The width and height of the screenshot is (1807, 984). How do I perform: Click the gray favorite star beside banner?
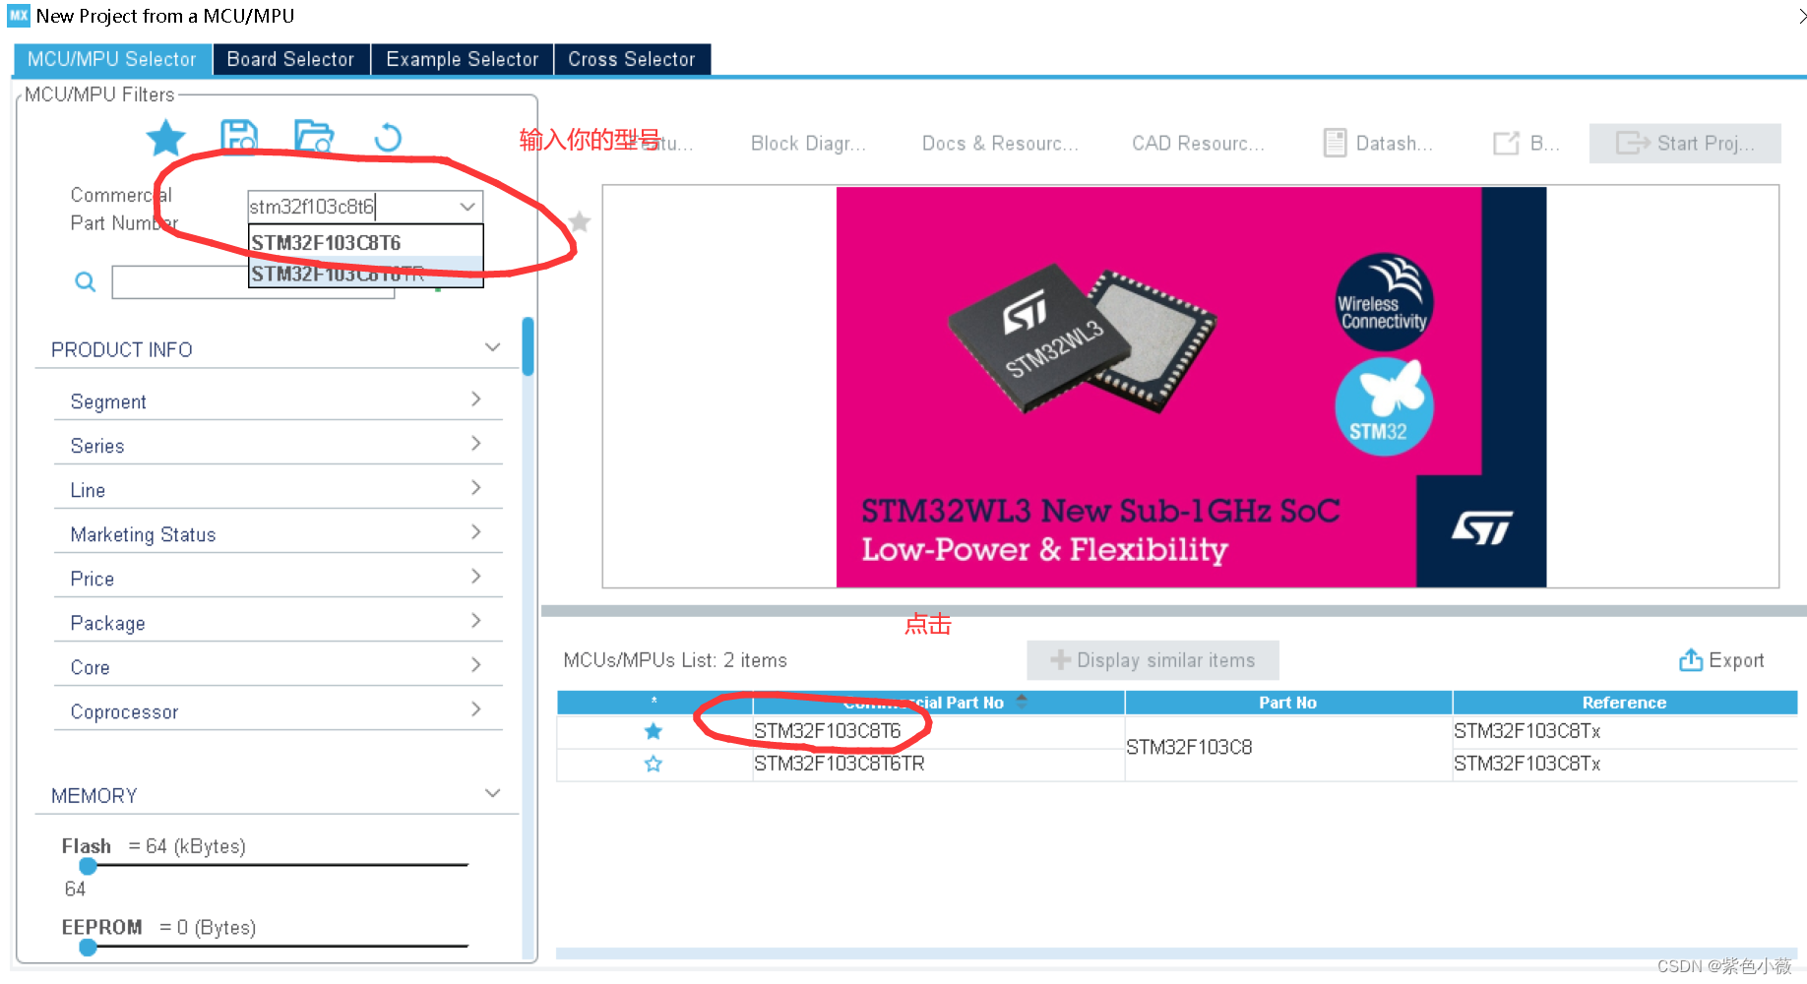580,221
